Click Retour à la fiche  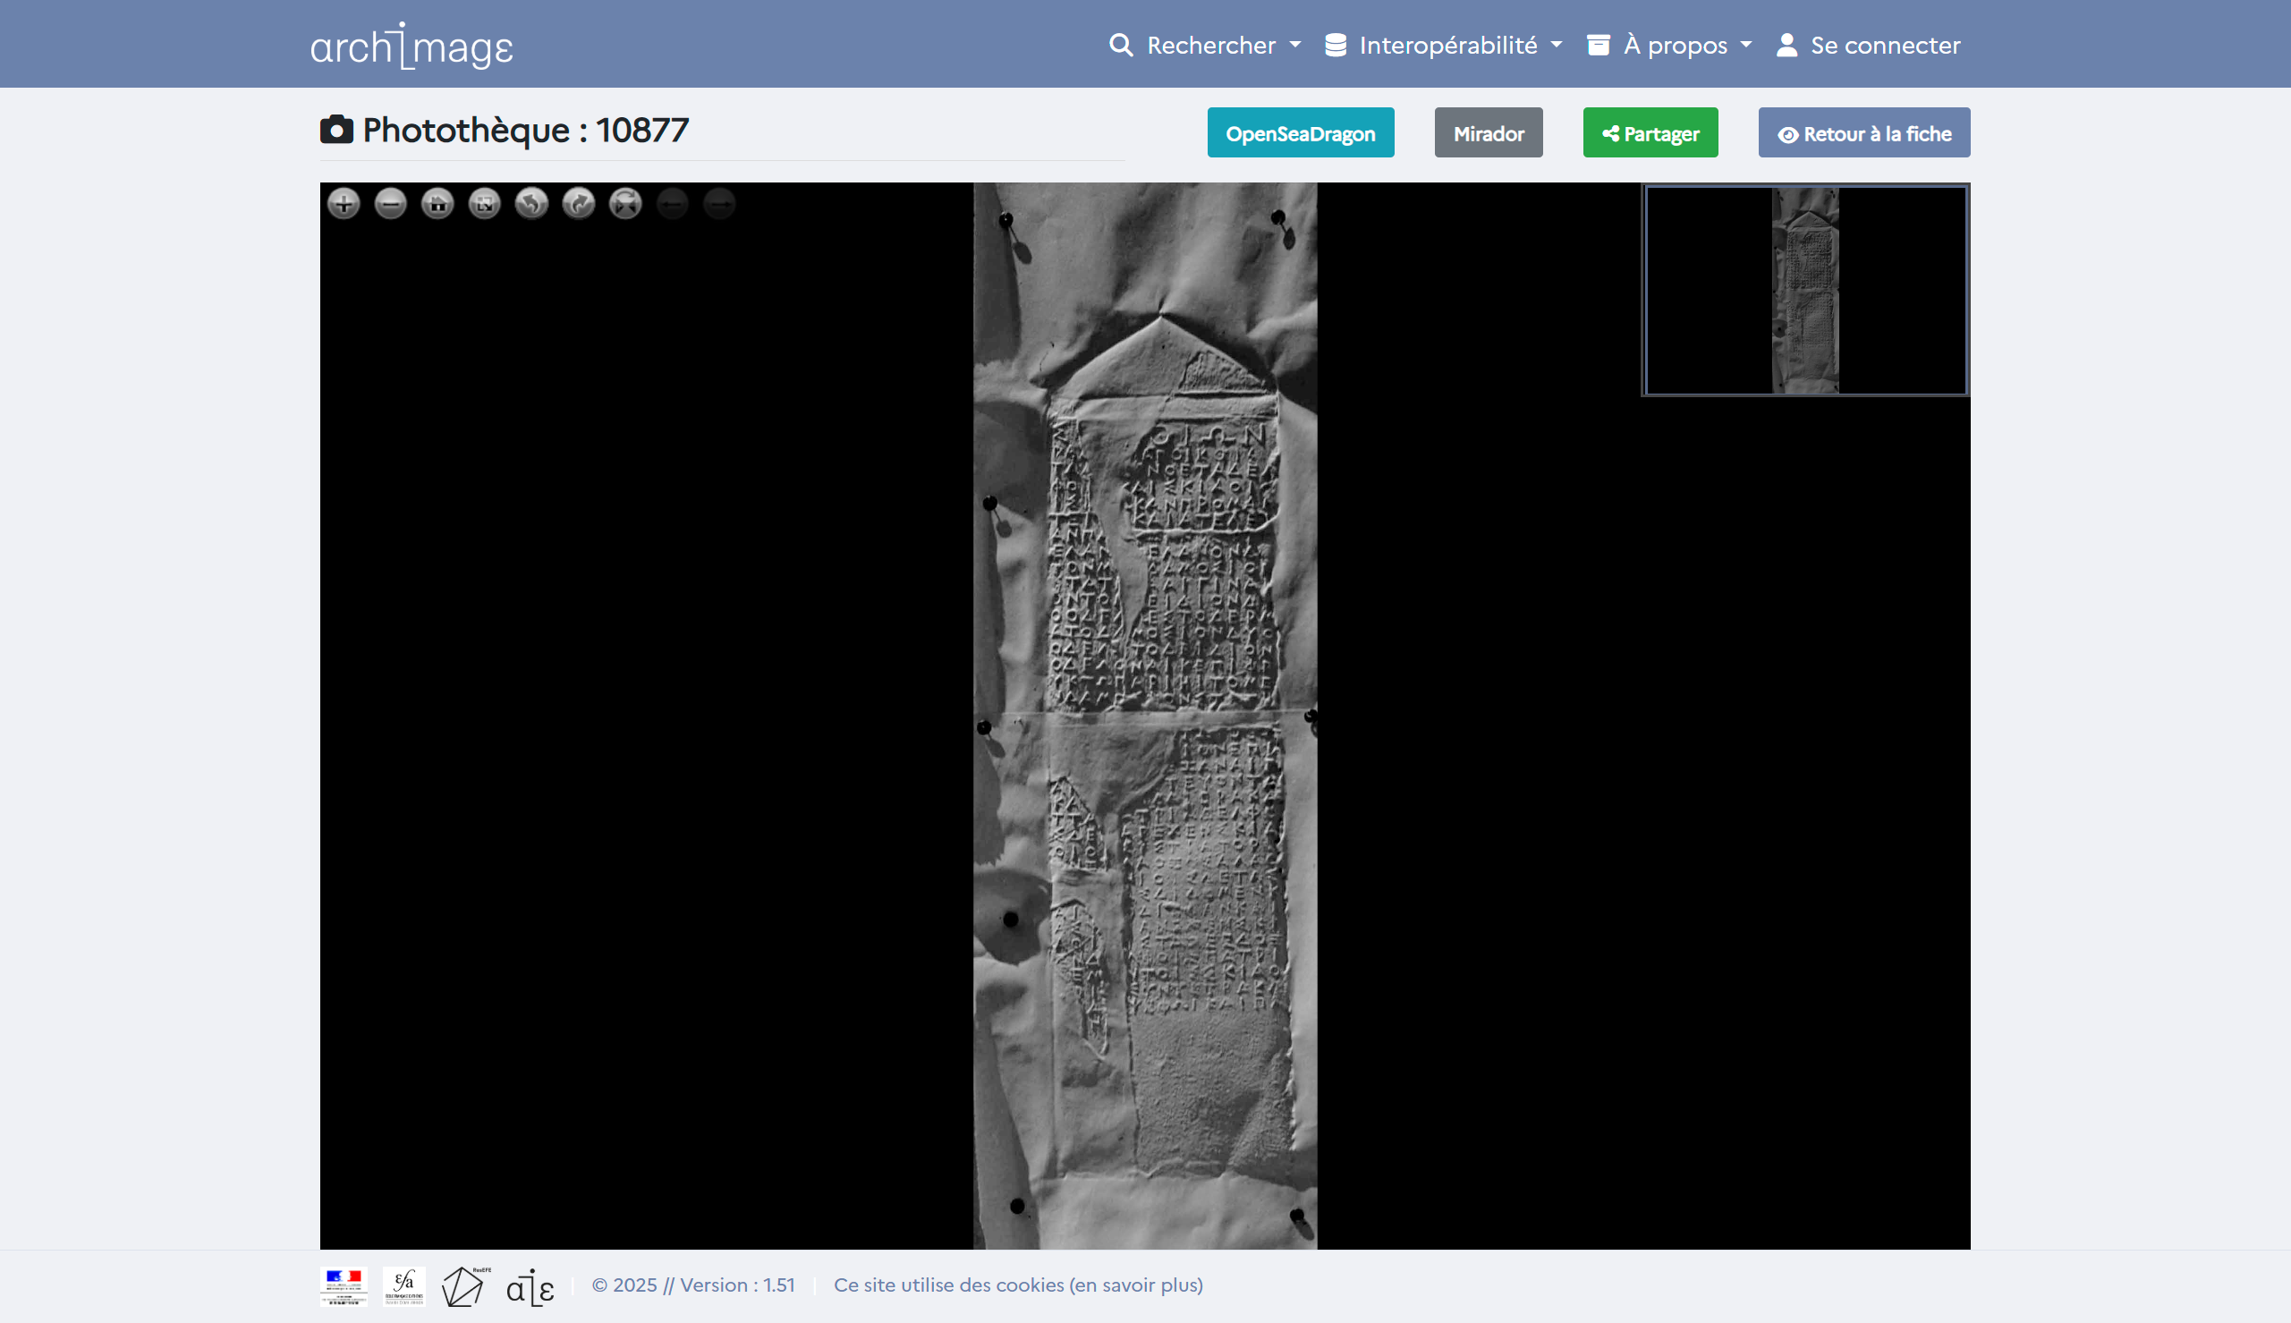[1863, 133]
